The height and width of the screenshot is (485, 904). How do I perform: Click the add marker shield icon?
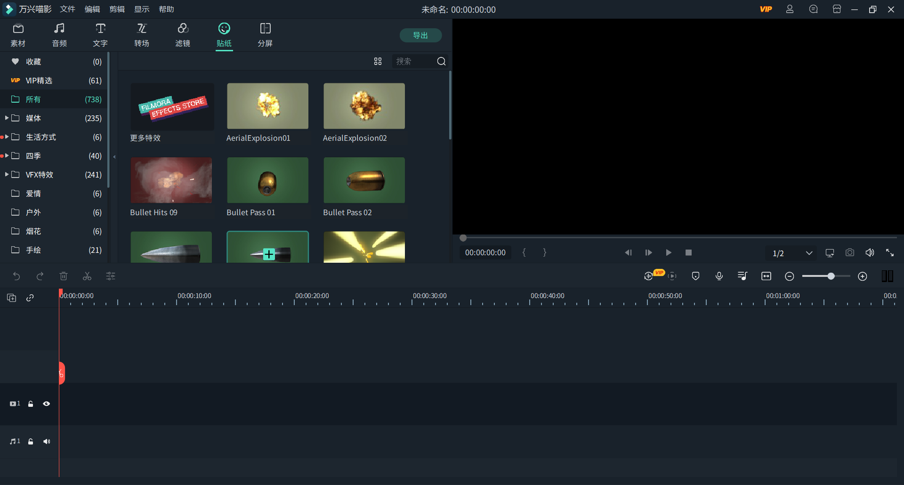coord(695,276)
